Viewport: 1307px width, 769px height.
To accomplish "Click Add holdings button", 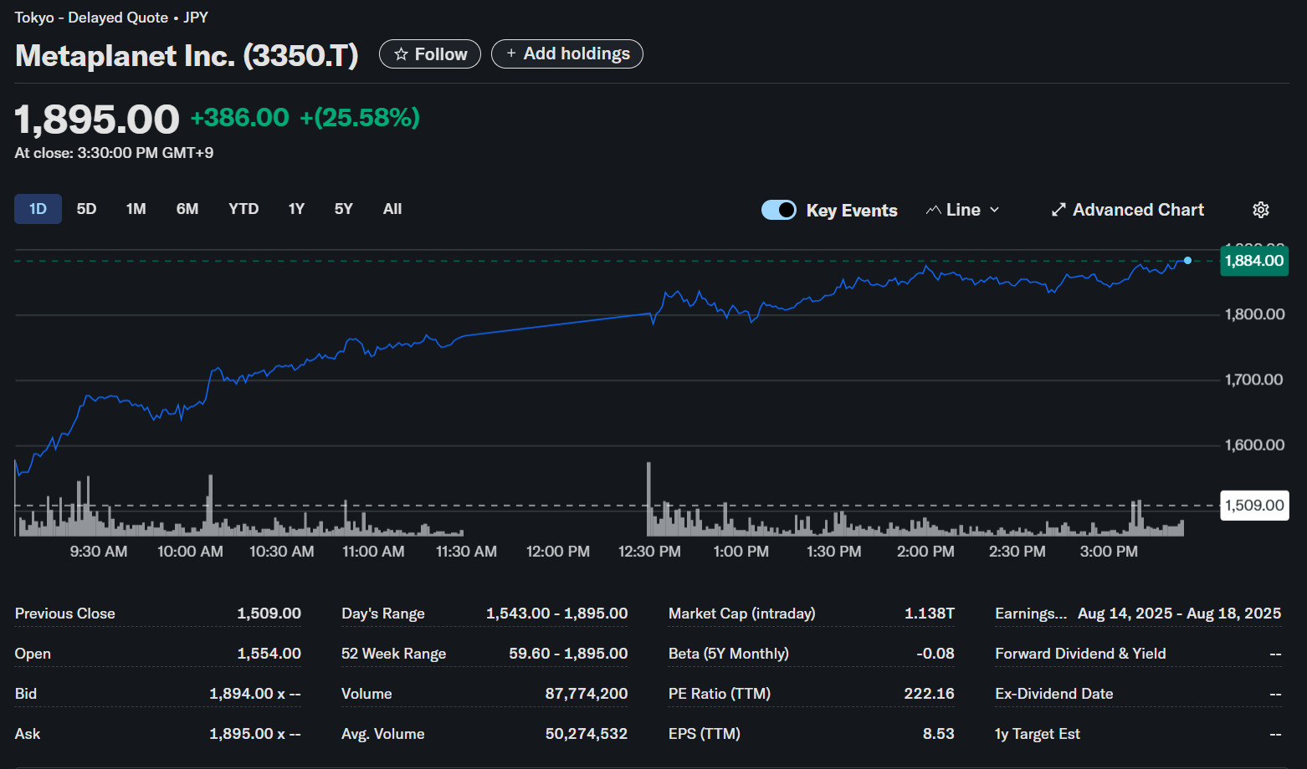I will [567, 53].
